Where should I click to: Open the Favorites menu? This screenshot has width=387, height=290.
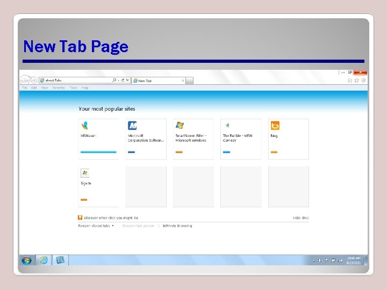(59, 88)
